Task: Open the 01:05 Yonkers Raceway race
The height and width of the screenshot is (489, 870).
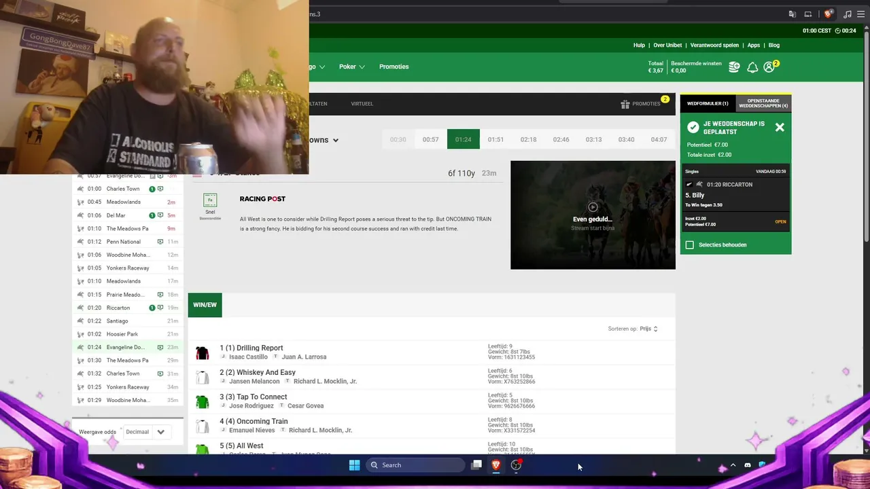Action: tap(127, 268)
